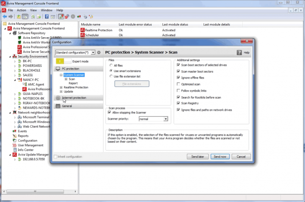Enable Optimized scan checkbox
Viewport: 305px width, 202px height.
click(178, 84)
